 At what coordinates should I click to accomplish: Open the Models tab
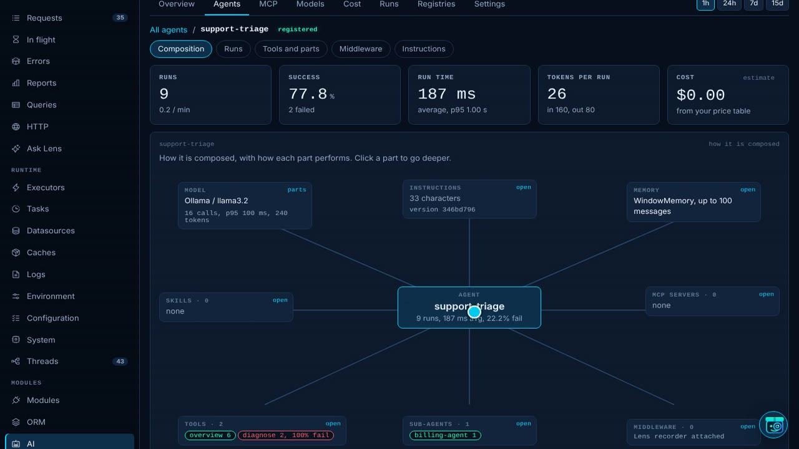click(310, 4)
